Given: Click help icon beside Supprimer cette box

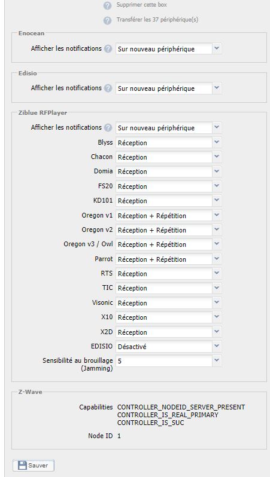Looking at the screenshot, I should pos(107,5).
